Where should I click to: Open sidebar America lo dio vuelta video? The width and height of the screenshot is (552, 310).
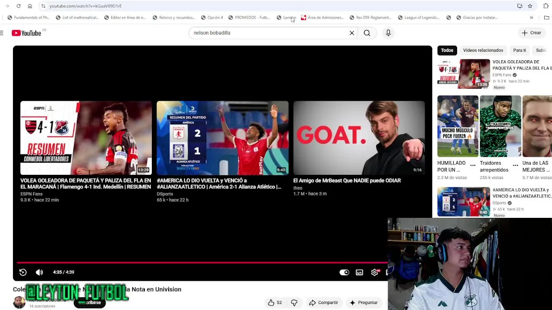(x=464, y=201)
